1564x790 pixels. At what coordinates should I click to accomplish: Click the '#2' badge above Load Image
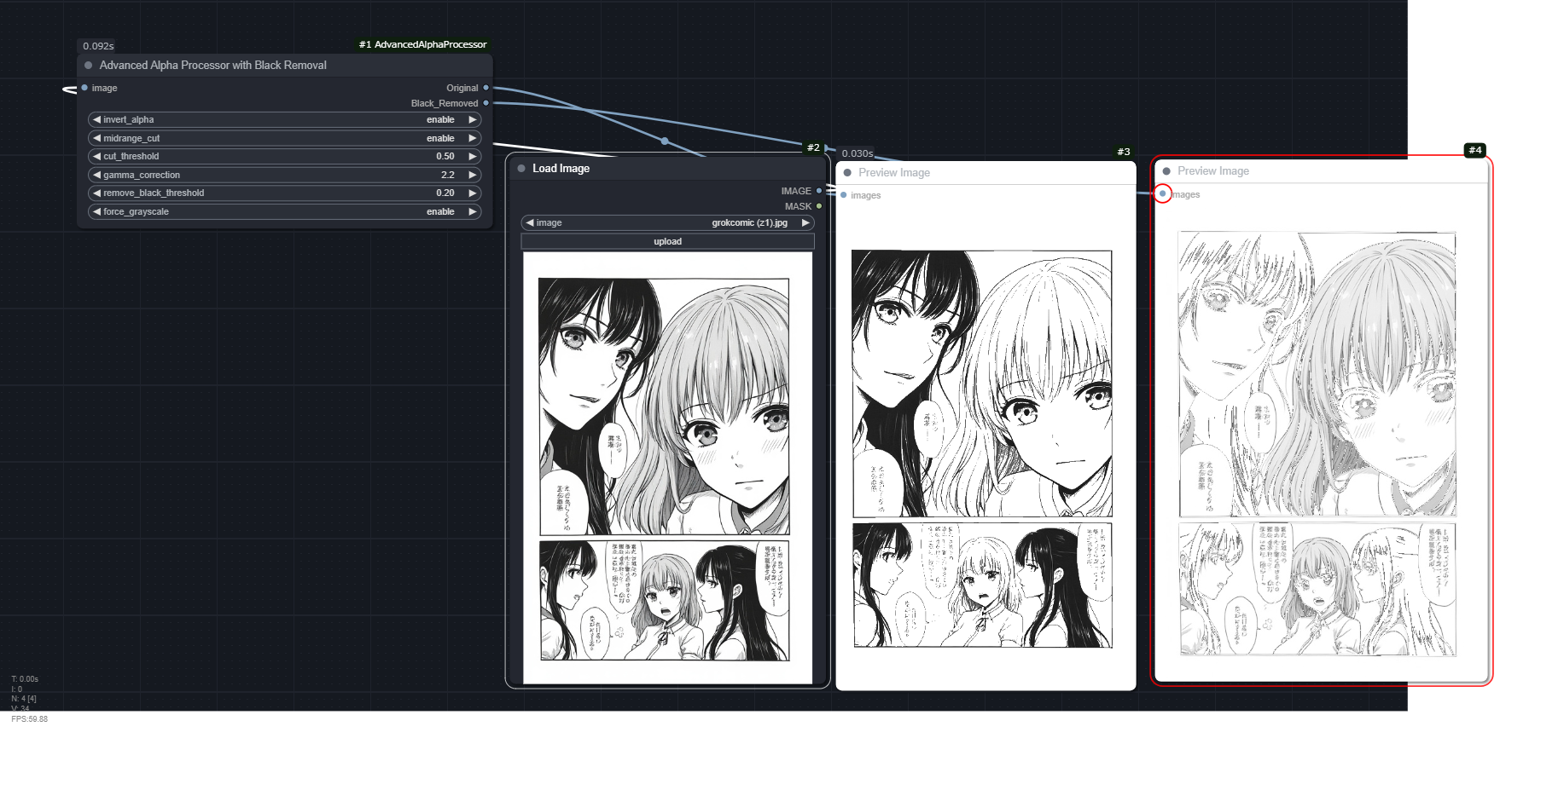click(813, 147)
